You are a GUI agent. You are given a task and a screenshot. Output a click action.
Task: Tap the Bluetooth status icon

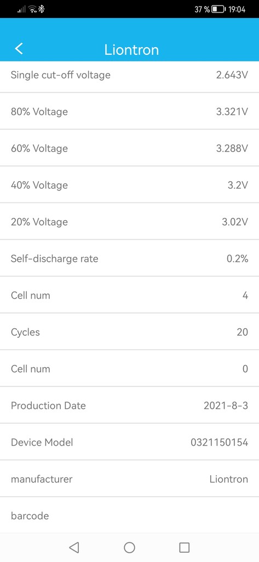tap(42, 9)
